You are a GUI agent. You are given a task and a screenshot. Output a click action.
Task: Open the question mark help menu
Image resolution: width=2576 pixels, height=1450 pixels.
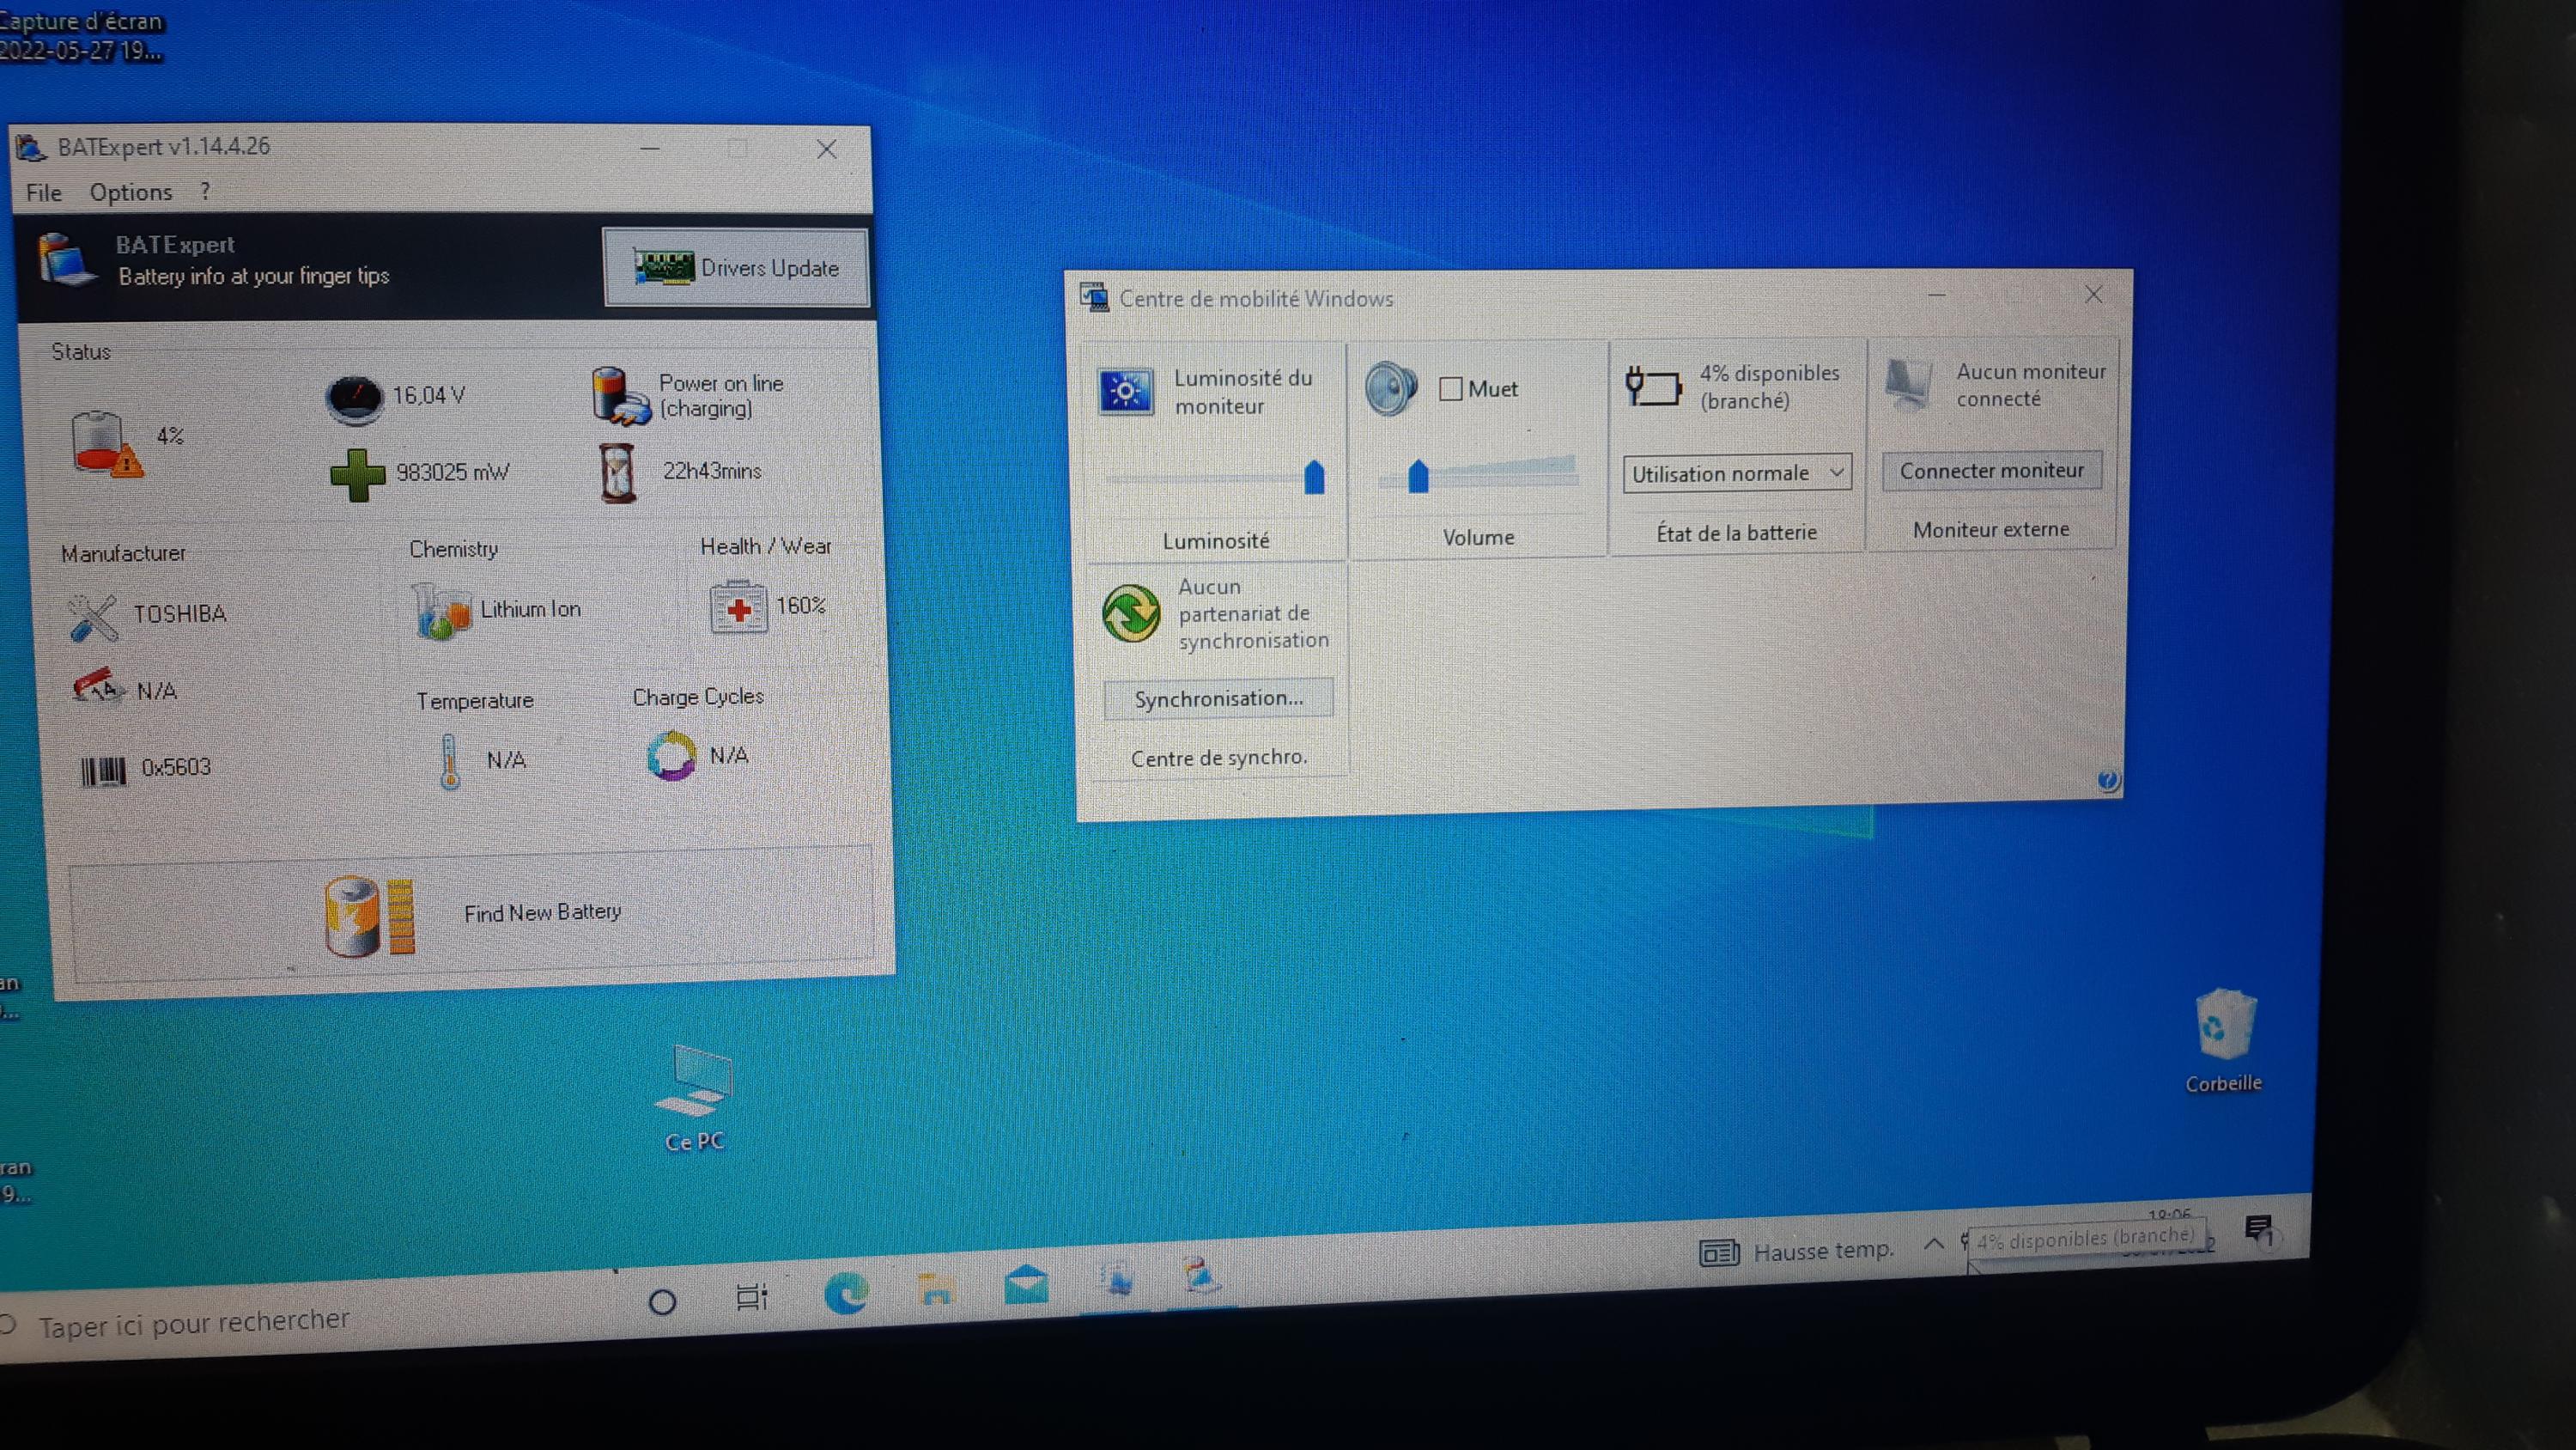coord(205,192)
